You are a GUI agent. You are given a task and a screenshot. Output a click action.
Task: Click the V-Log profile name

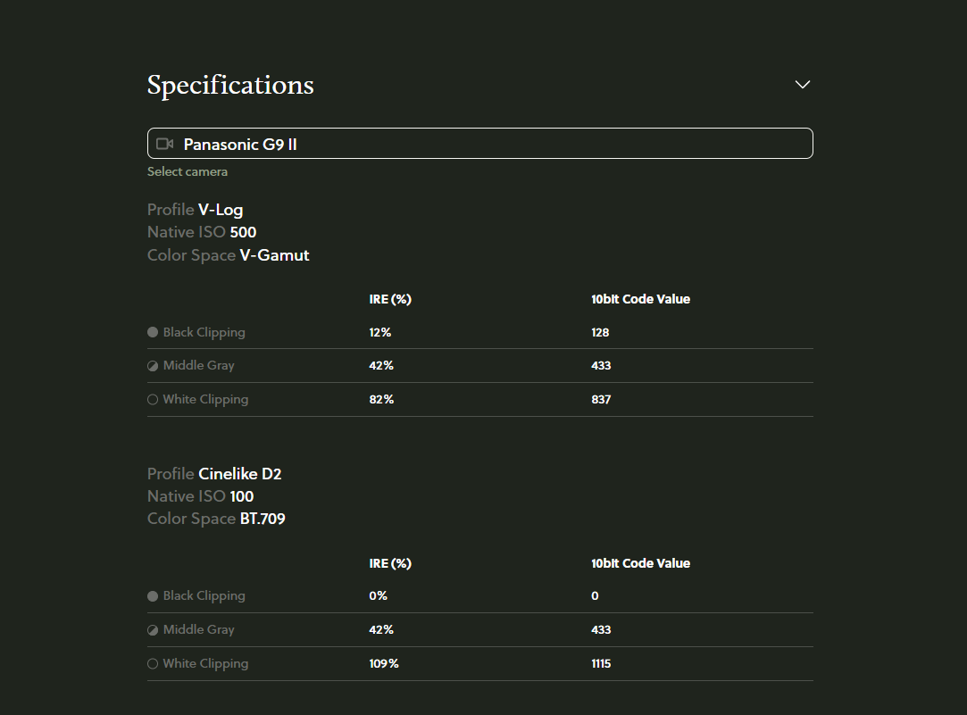coord(221,210)
